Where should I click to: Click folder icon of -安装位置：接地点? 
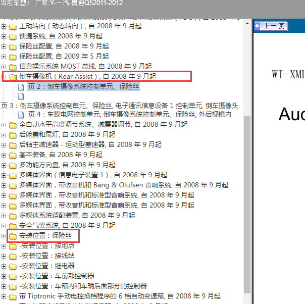(x=13, y=246)
